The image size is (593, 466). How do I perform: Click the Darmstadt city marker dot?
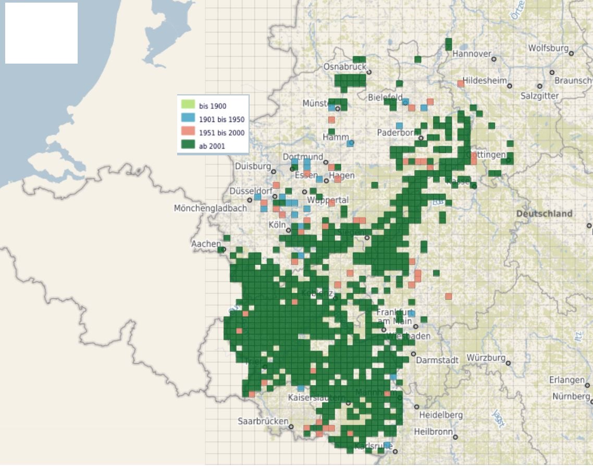pos(413,354)
